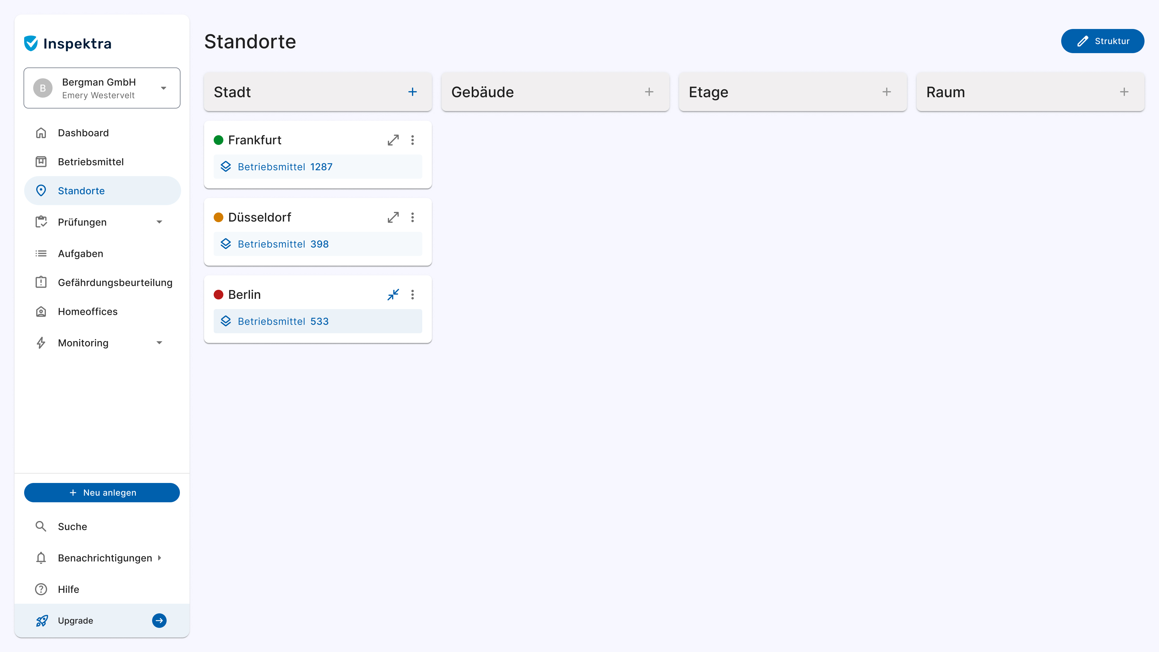Expand the Prüfungen submenu
The image size is (1159, 652).
159,222
